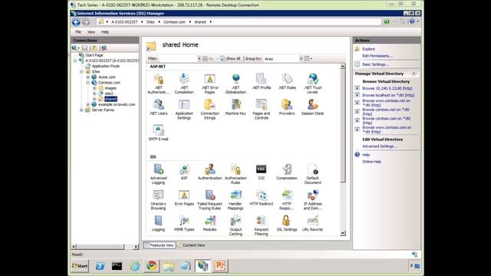Open the View menu
The height and width of the screenshot is (276, 491).
point(91,32)
